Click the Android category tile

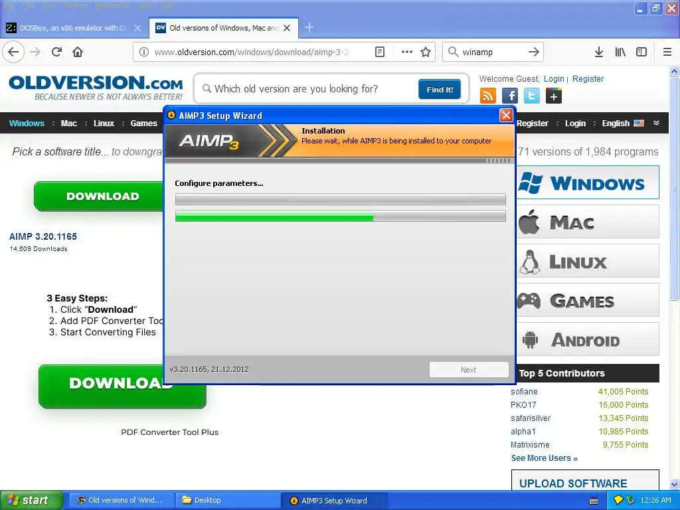coord(588,339)
